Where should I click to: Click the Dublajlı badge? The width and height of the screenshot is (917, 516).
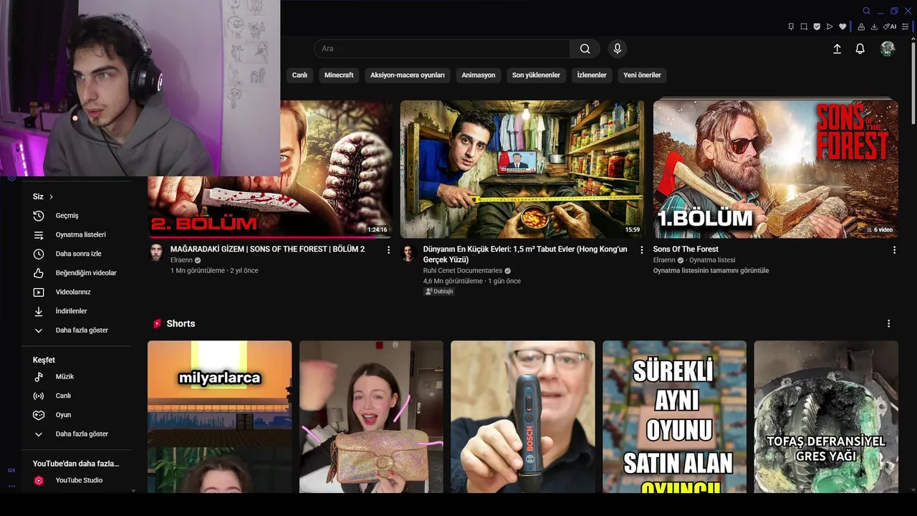[438, 292]
